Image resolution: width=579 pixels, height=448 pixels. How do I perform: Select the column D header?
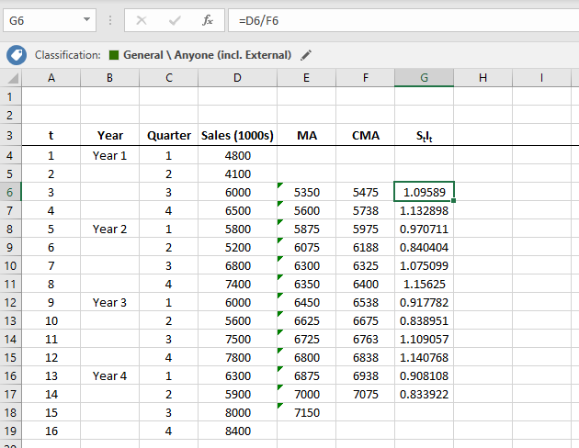tap(238, 79)
